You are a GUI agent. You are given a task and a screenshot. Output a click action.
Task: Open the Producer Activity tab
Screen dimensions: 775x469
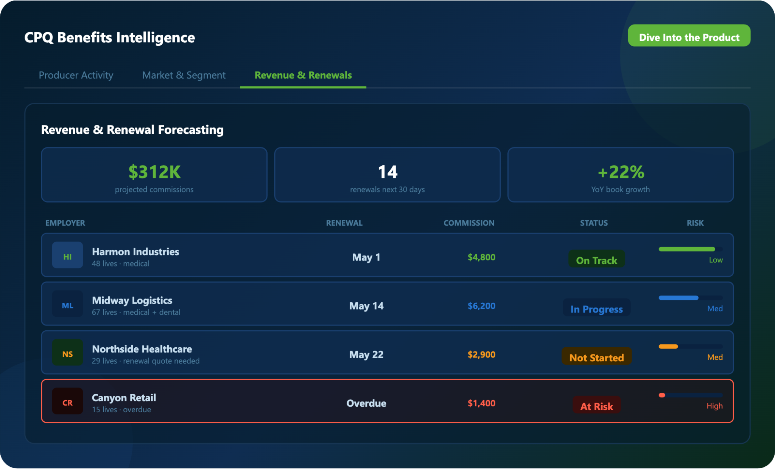click(x=76, y=75)
